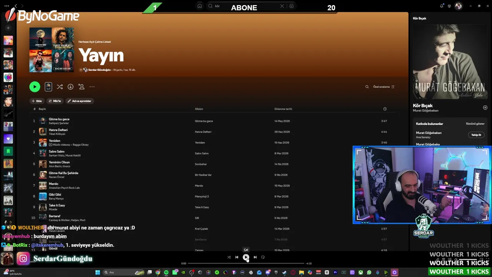Go back using the navigation arrow

tap(16, 6)
